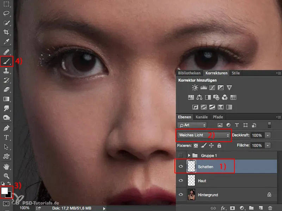Select the Zoom tool
Screen dimensions: 282x211
(x=6, y=175)
